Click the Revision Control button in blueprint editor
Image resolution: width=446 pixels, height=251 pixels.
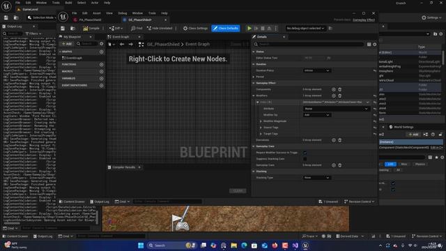pyautogui.click(x=360, y=201)
